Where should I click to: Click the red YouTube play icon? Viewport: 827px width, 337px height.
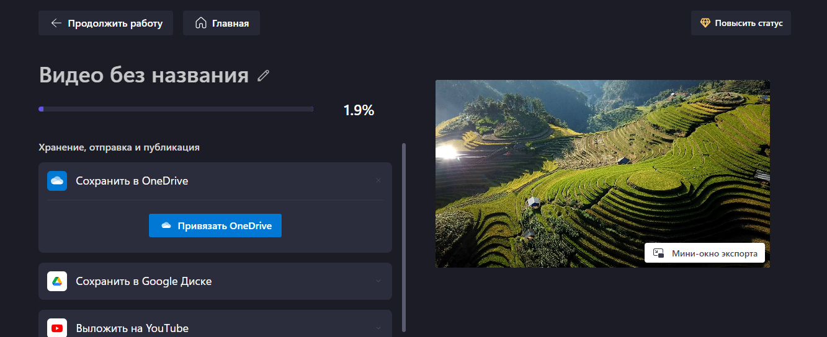pos(57,328)
